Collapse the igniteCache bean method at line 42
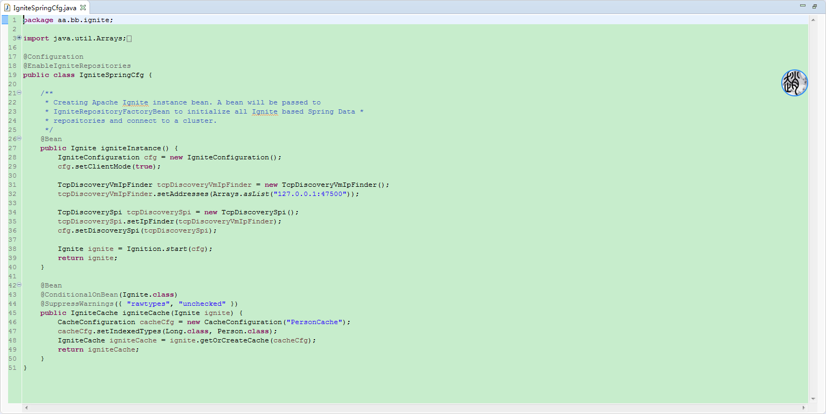The height and width of the screenshot is (414, 826). tap(19, 285)
